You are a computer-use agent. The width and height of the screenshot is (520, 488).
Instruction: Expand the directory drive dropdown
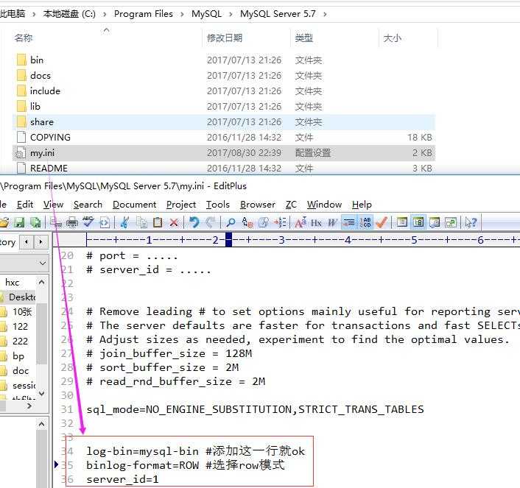[43, 264]
